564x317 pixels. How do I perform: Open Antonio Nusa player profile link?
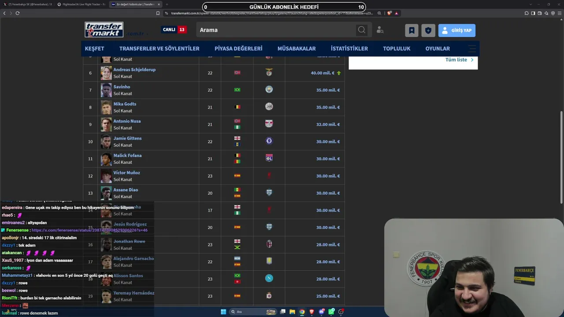coord(127,121)
